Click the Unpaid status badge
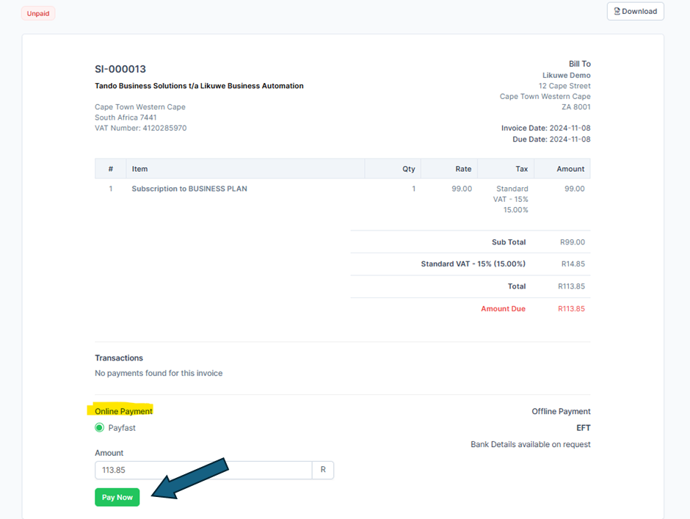690x519 pixels. (x=38, y=13)
